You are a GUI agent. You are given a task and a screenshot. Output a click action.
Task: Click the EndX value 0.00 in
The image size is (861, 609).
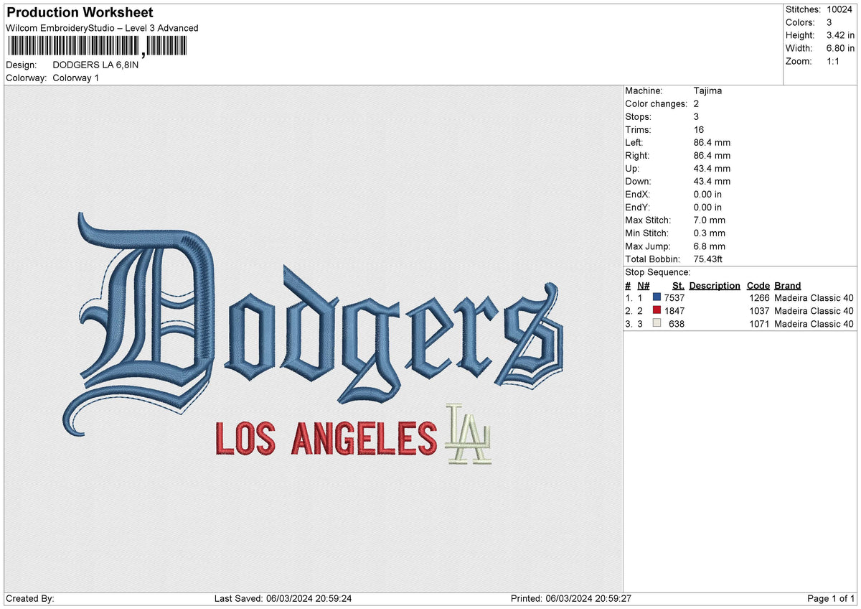[x=707, y=194]
